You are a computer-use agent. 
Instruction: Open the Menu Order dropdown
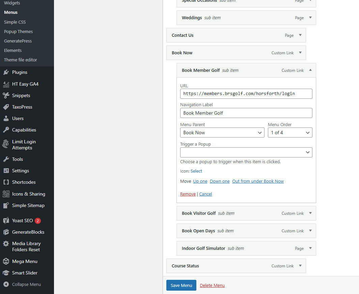pyautogui.click(x=290, y=133)
